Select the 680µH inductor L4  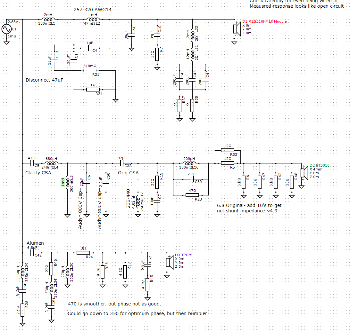click(51, 163)
